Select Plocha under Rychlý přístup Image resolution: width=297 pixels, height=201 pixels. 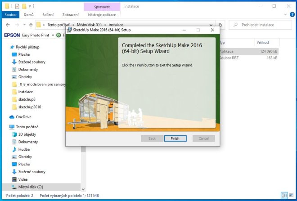pyautogui.click(x=24, y=54)
